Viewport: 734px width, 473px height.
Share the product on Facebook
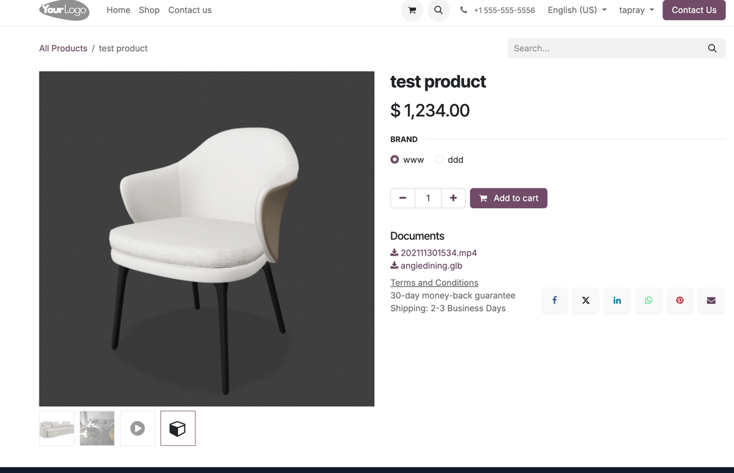point(554,301)
